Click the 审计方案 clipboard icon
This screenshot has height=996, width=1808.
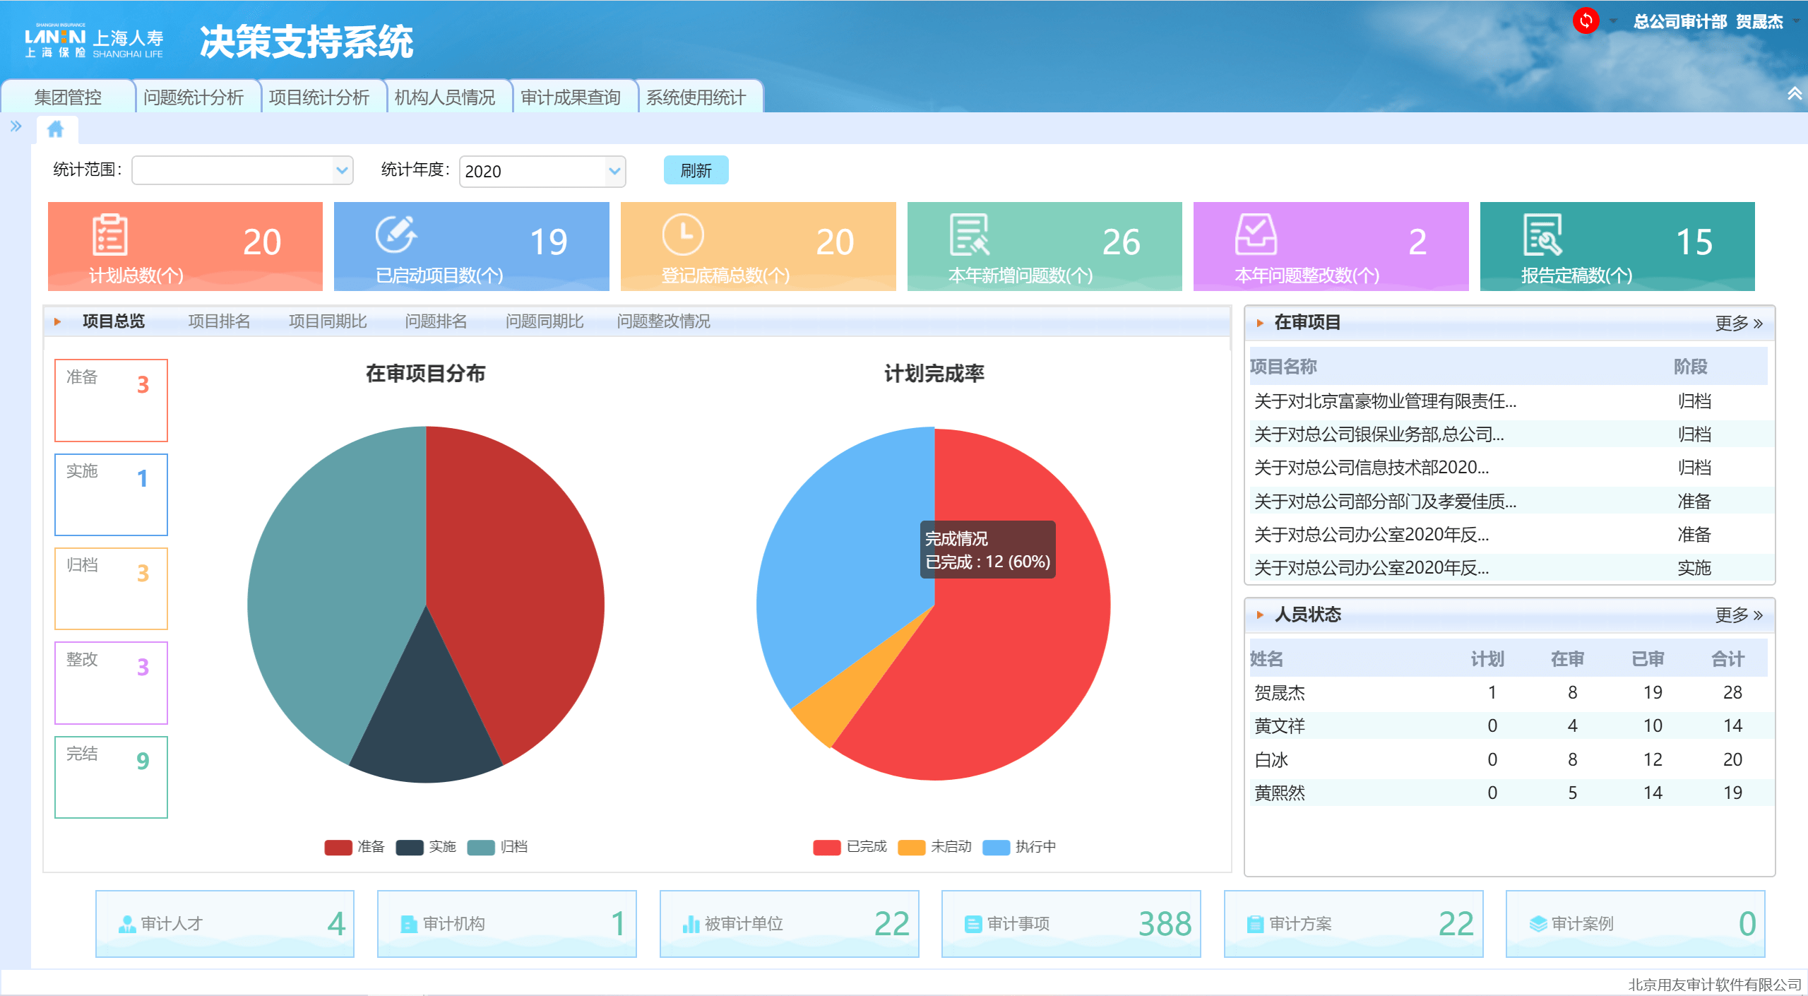tap(1255, 924)
